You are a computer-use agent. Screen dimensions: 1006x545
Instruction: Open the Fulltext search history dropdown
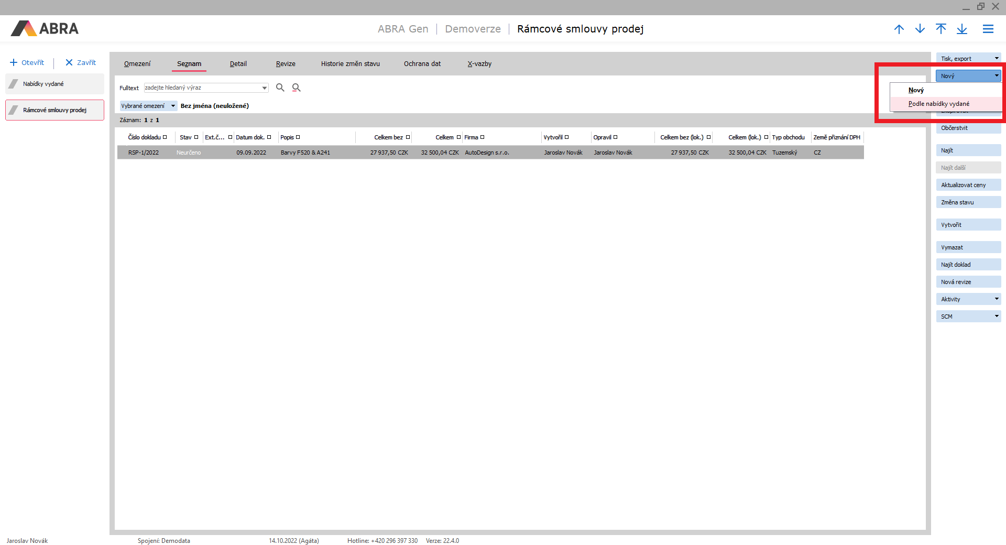[x=265, y=88]
